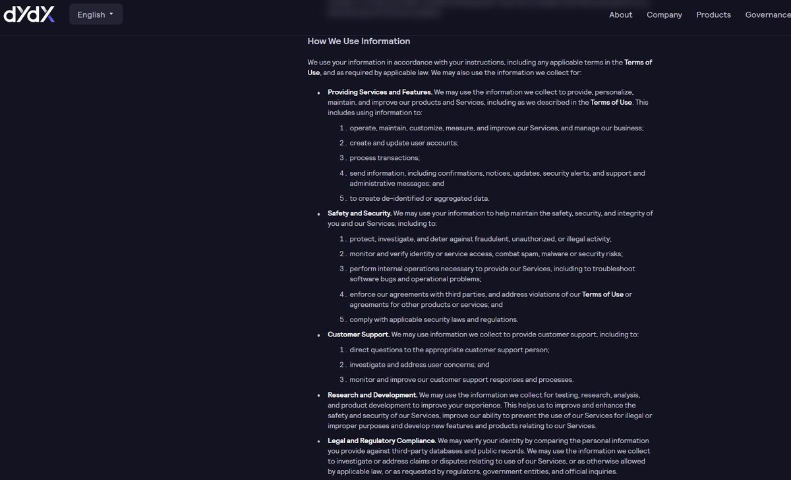This screenshot has height=480, width=791.
Task: Click 'Safety and Security.' bold text
Action: tap(360, 213)
